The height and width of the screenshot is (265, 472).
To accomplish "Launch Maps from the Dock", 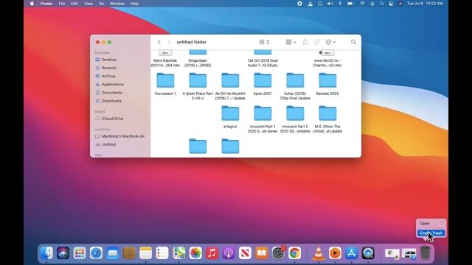I will click(x=178, y=253).
